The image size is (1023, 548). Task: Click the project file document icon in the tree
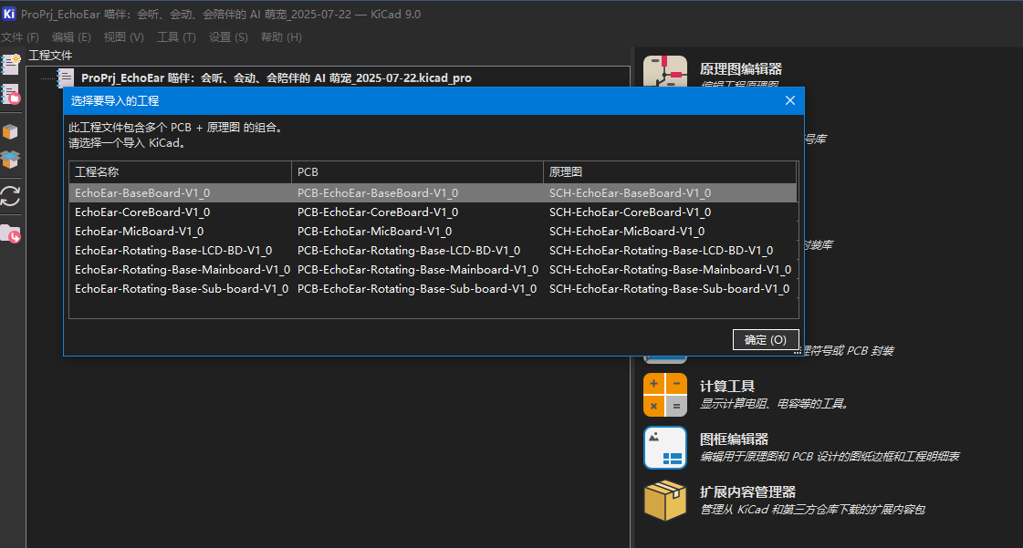coord(65,78)
